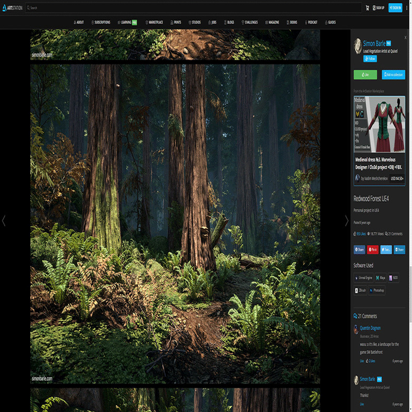This screenshot has height=412, width=412.
Task: Go to previous artwork with left arrow
Action: [x=4, y=221]
